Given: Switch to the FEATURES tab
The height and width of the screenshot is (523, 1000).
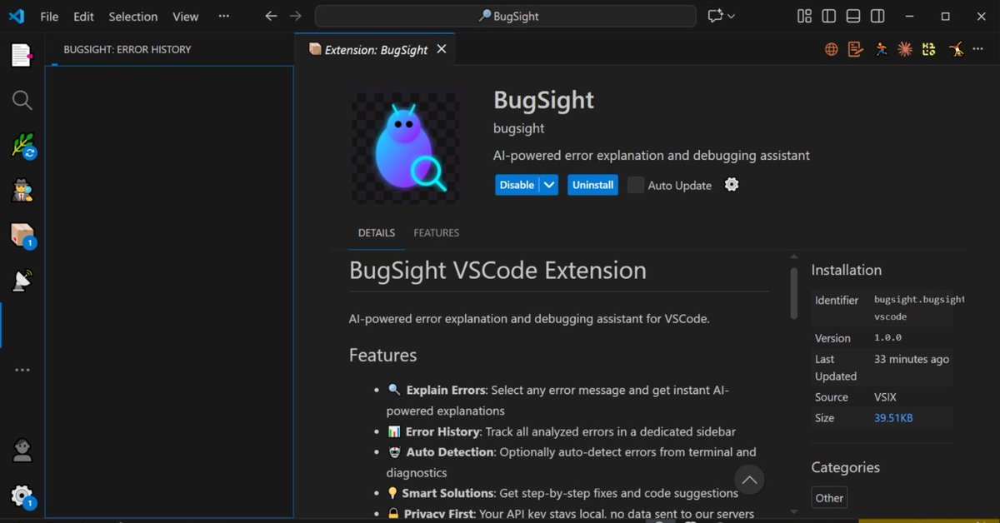Looking at the screenshot, I should tap(436, 232).
